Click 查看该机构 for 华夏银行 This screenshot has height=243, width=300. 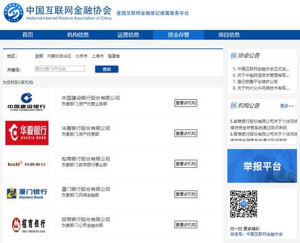pos(186,133)
